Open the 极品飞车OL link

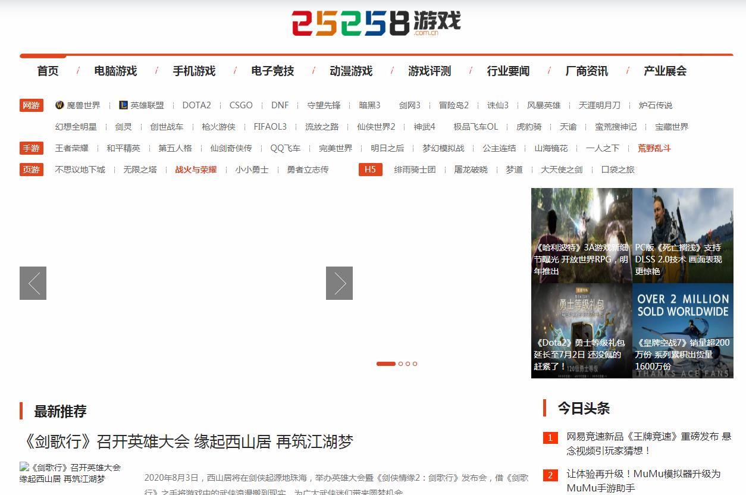click(x=476, y=127)
